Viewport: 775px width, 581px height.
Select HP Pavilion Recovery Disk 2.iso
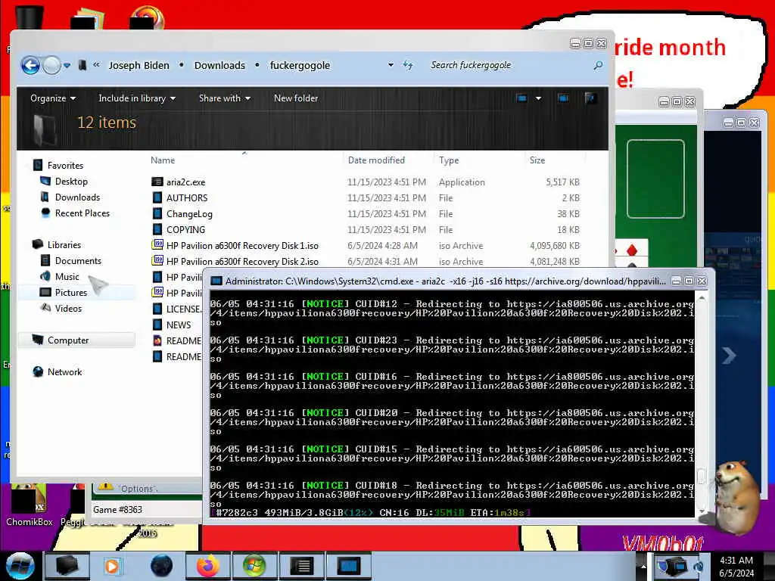coord(242,261)
